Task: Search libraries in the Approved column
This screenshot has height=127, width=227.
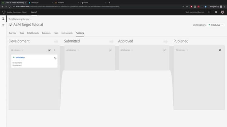Action: point(164,50)
